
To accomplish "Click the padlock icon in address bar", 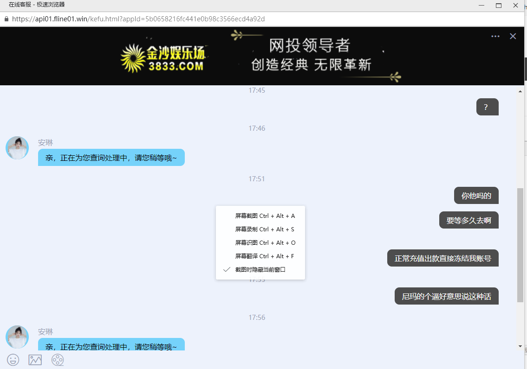I will [6, 19].
